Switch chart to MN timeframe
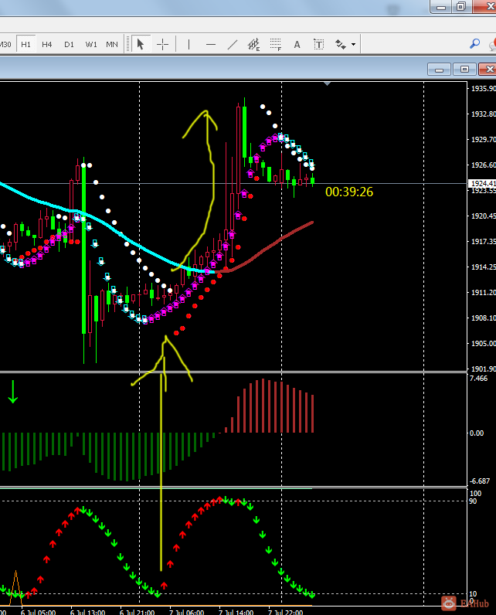This screenshot has width=496, height=615. click(112, 44)
